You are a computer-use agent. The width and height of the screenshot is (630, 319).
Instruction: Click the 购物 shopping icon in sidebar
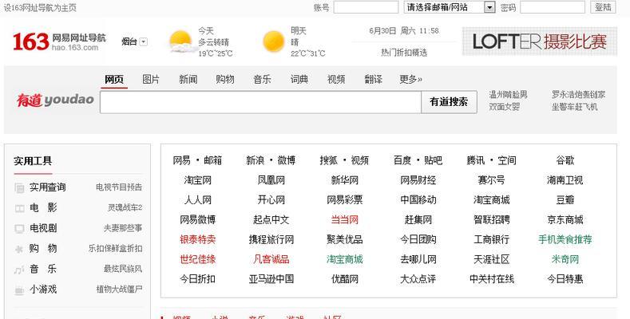[19, 249]
